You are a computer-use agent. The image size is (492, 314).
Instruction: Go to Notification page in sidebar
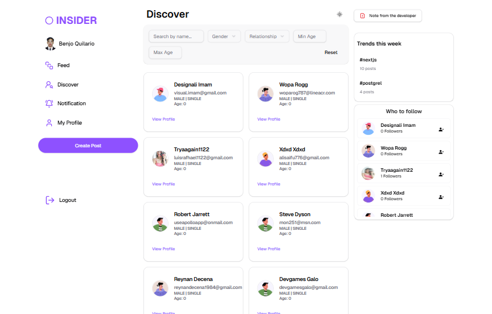click(71, 104)
